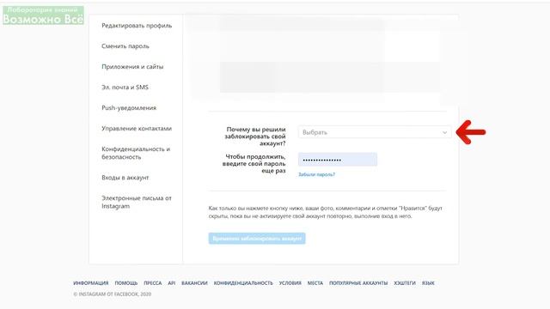Open ИНФОРМАЦИЯ footer link
Viewport: 550px width, 309px height.
(91, 283)
